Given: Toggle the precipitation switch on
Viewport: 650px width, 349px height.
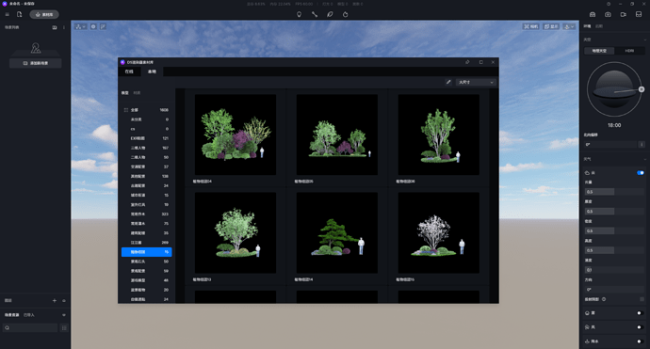Looking at the screenshot, I should 641,341.
